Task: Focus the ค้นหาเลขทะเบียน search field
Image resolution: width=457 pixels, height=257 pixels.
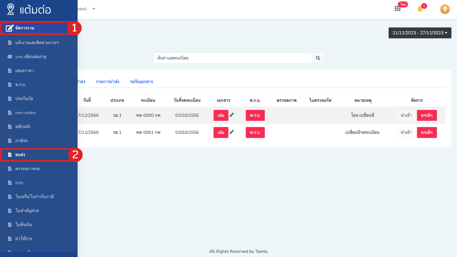Action: 233,58
